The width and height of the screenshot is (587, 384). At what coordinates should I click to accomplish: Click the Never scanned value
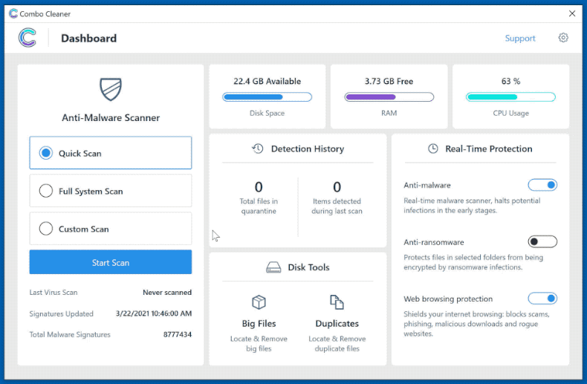(x=167, y=293)
